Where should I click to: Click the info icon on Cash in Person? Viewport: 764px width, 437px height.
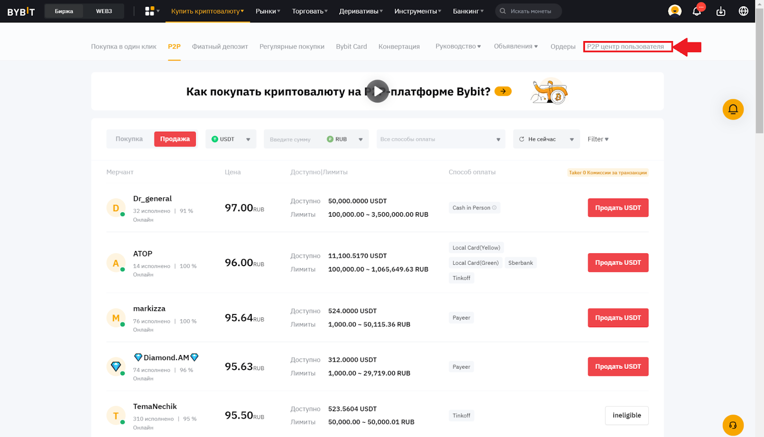pos(494,208)
